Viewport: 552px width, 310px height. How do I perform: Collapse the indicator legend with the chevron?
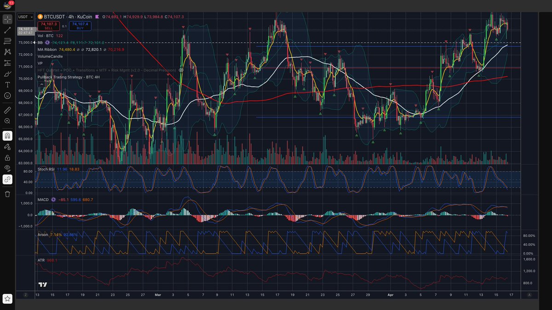tap(42, 84)
